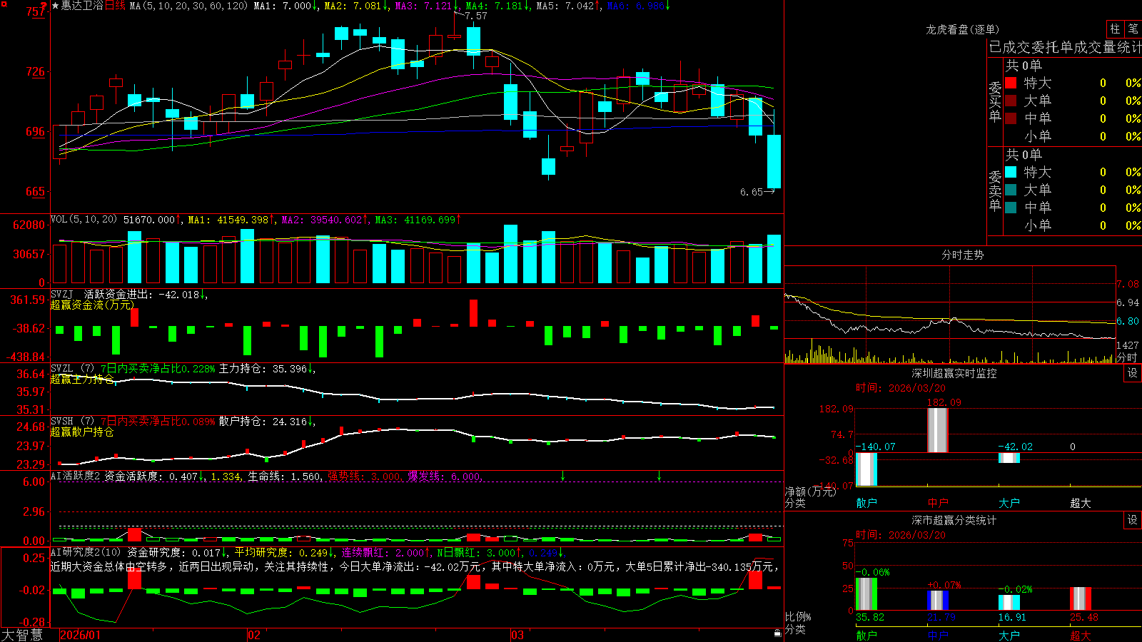Screen dimensions: 1142x642
Task: Click the 03 month marker on the time axis
Action: (x=517, y=635)
